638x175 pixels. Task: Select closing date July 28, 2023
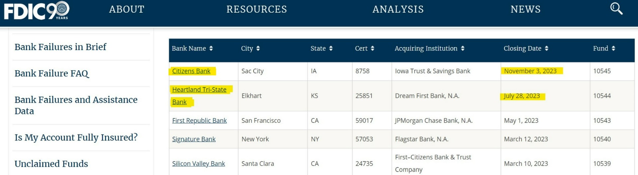pyautogui.click(x=522, y=96)
